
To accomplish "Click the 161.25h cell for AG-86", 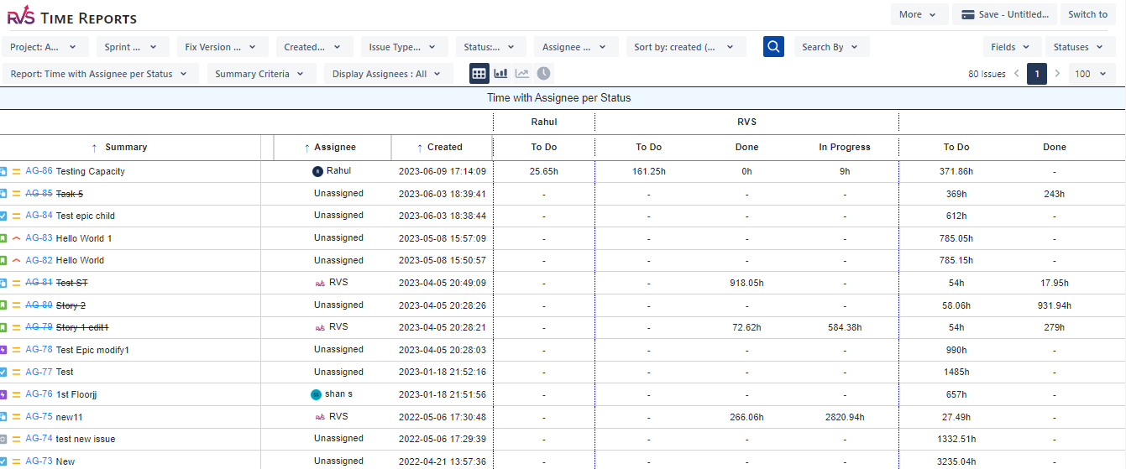I will (648, 171).
